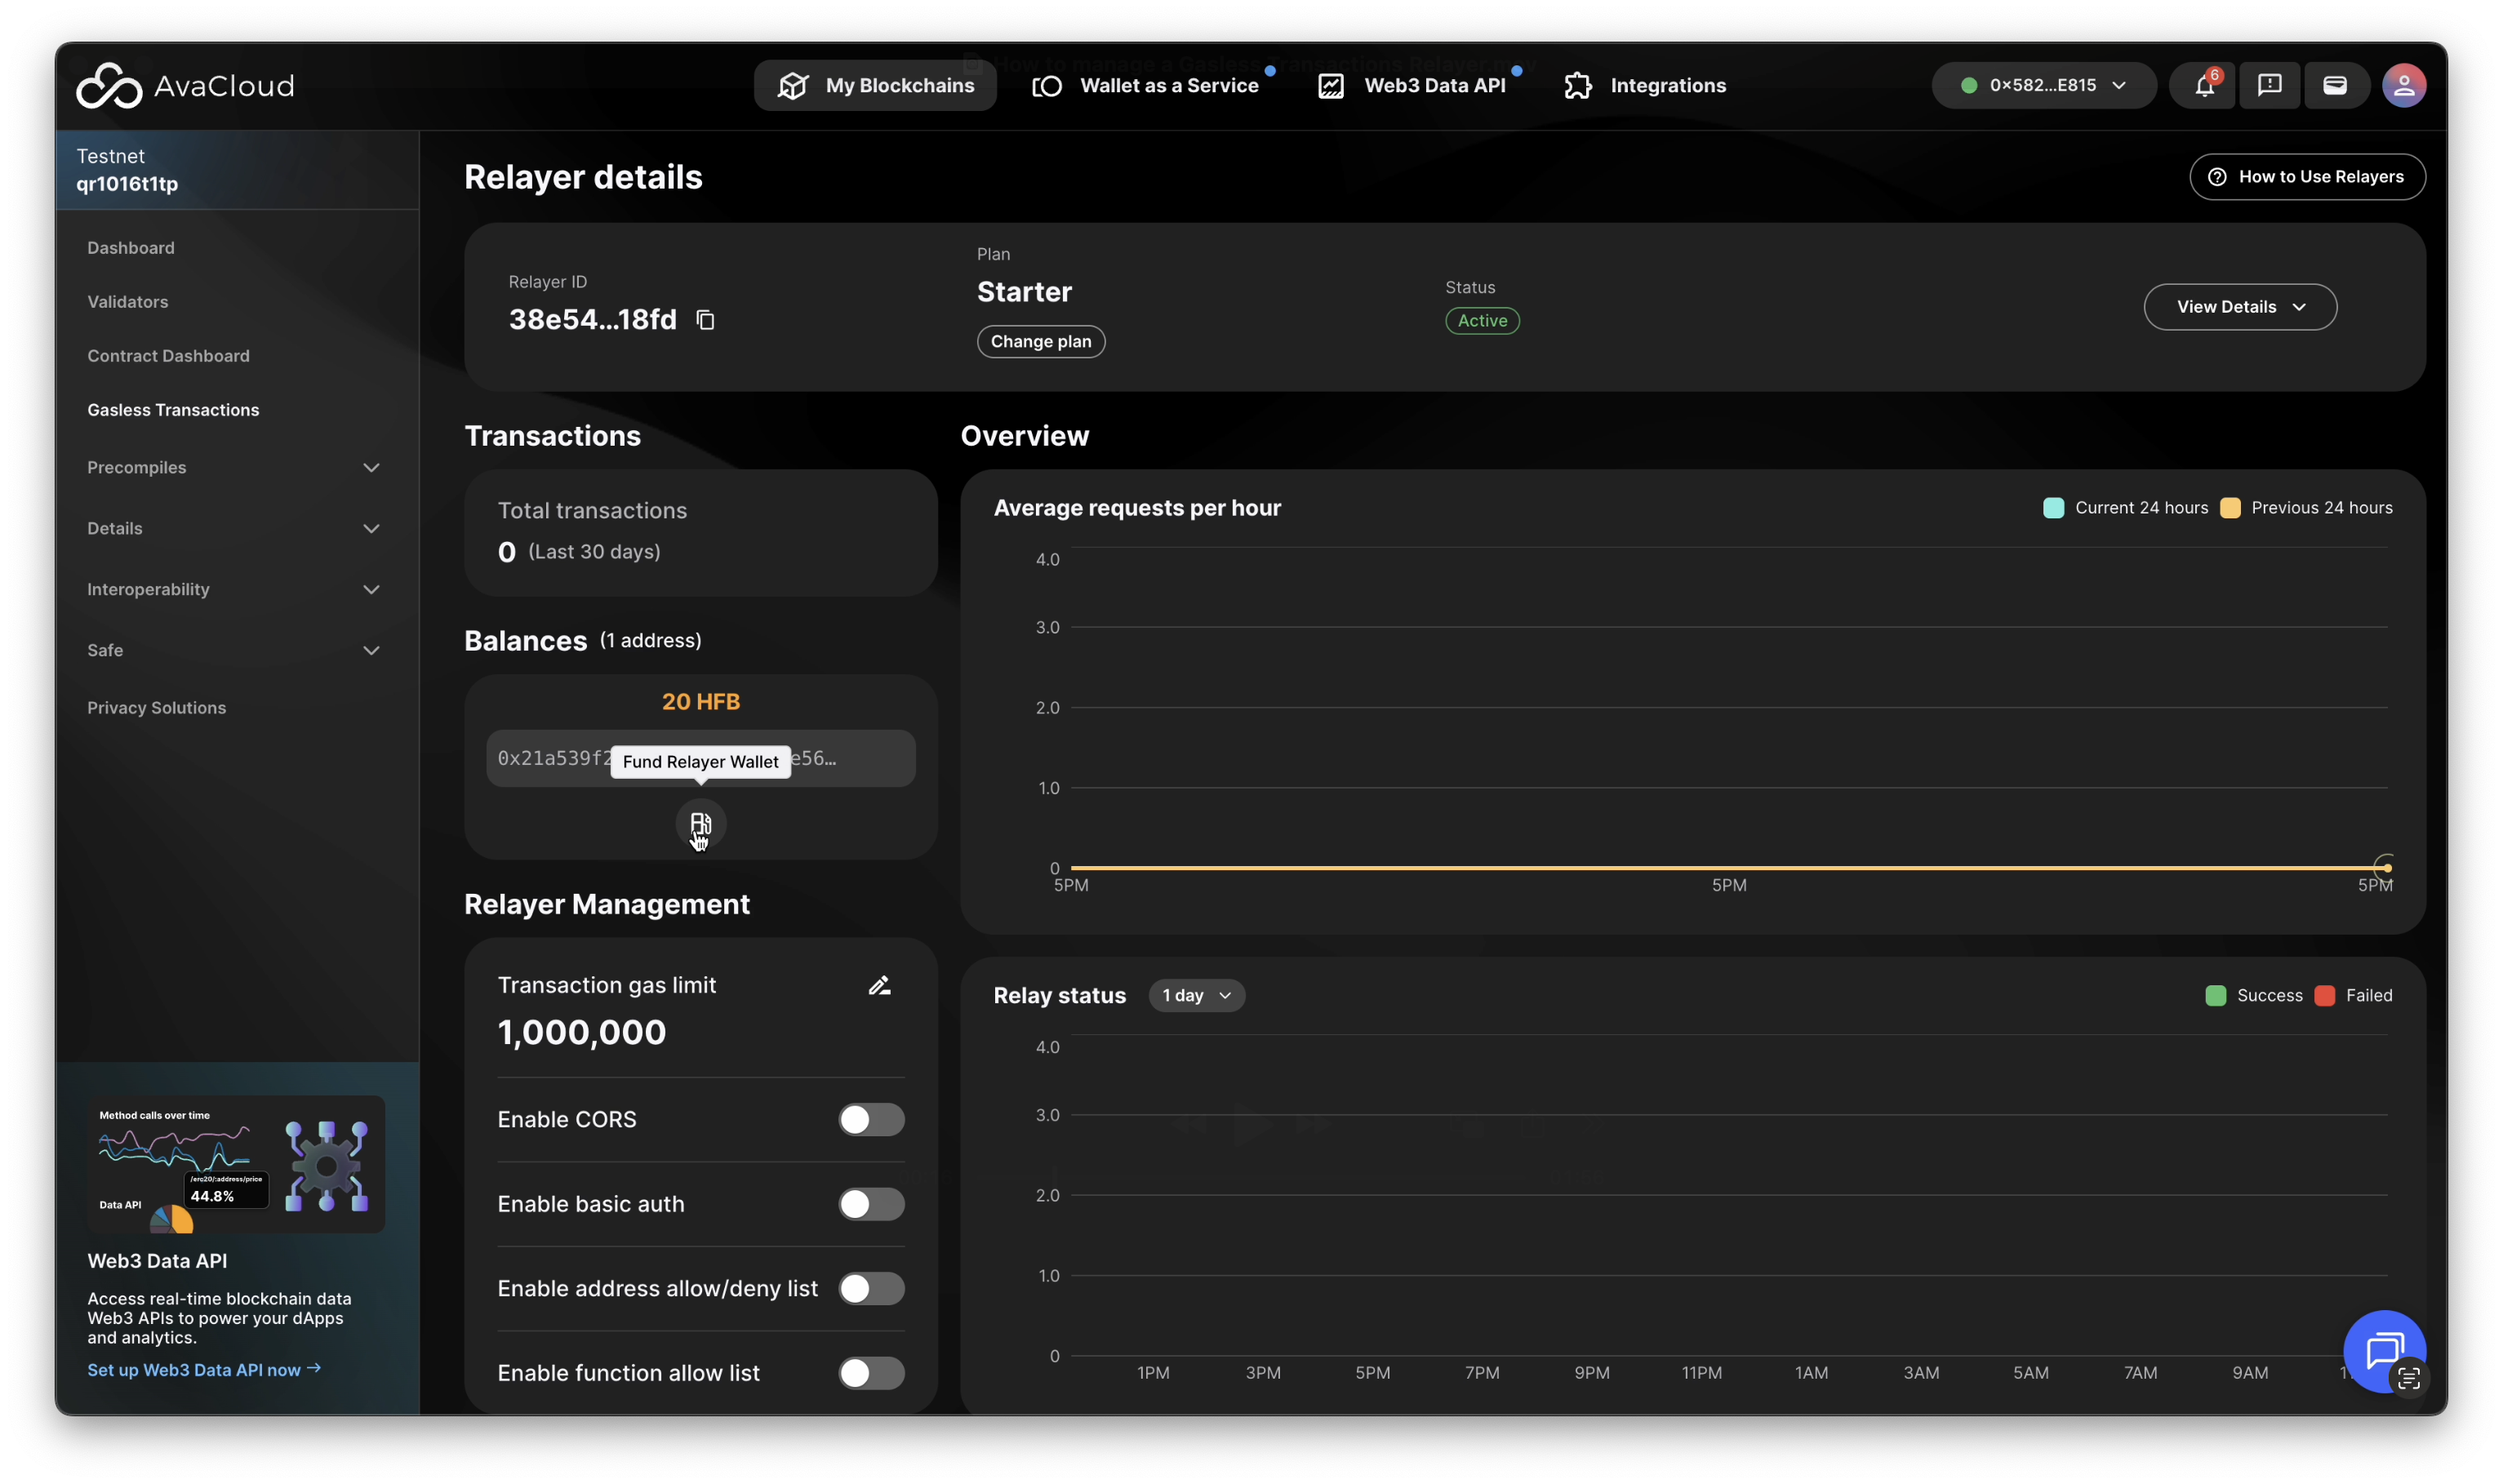The height and width of the screenshot is (1484, 2503).
Task: Switch to the Wallet as a Service tab
Action: [x=1146, y=86]
